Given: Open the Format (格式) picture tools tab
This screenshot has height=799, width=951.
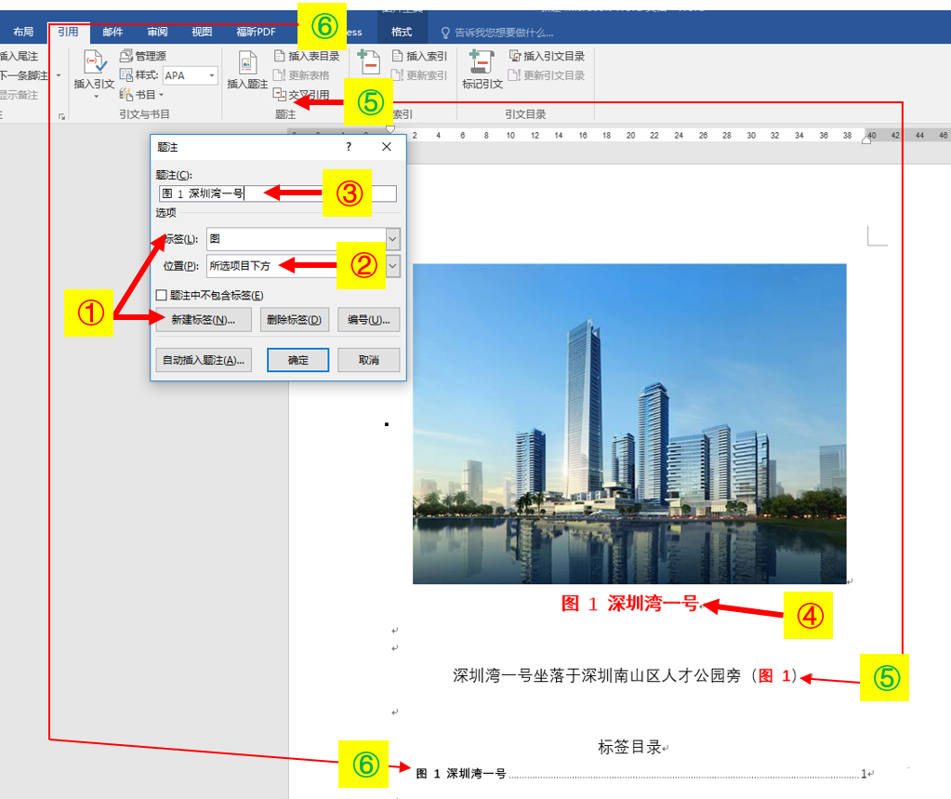Looking at the screenshot, I should [401, 32].
